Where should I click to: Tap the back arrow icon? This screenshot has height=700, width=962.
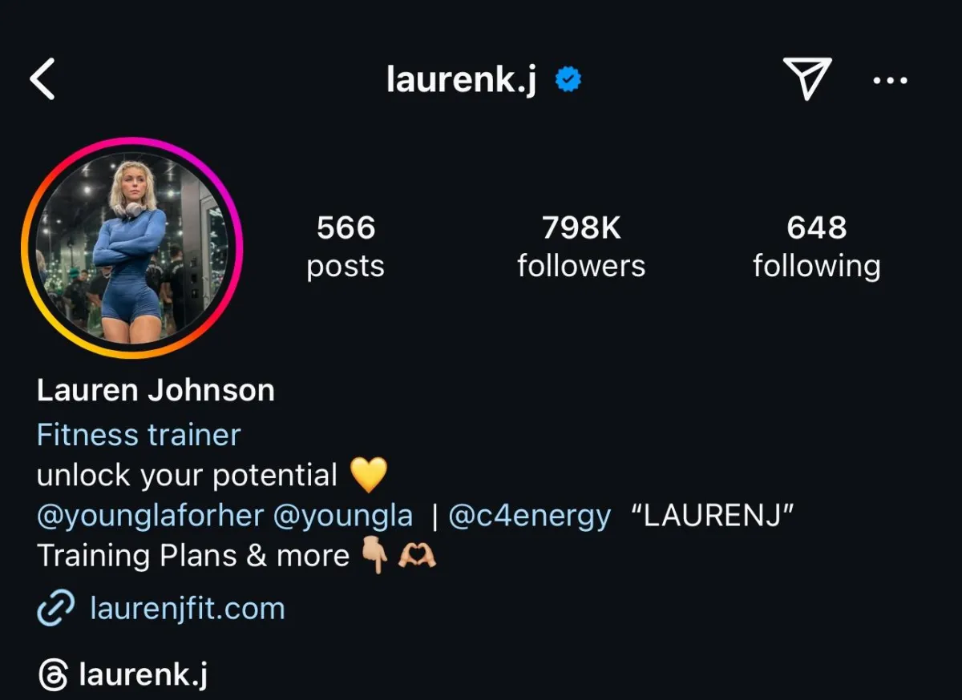[42, 80]
